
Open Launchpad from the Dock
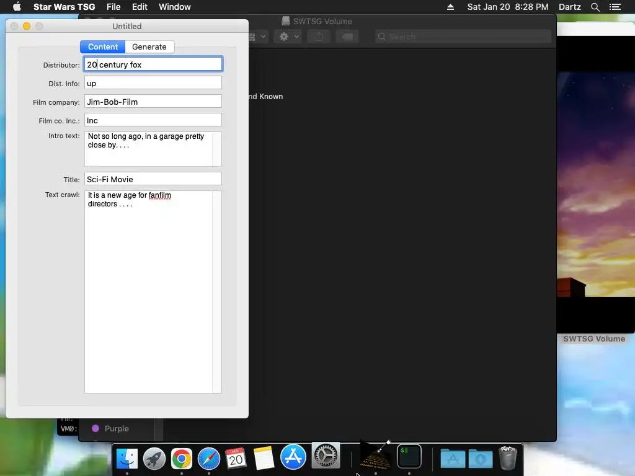click(154, 458)
